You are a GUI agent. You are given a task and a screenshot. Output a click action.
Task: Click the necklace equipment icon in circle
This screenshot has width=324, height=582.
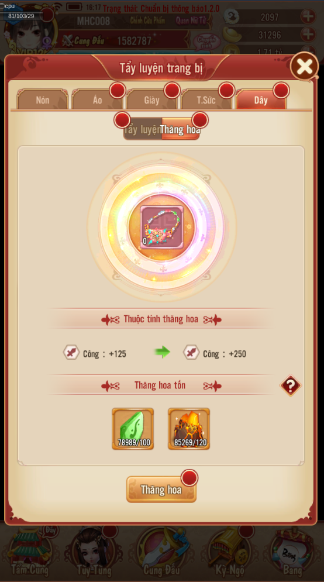point(161,226)
